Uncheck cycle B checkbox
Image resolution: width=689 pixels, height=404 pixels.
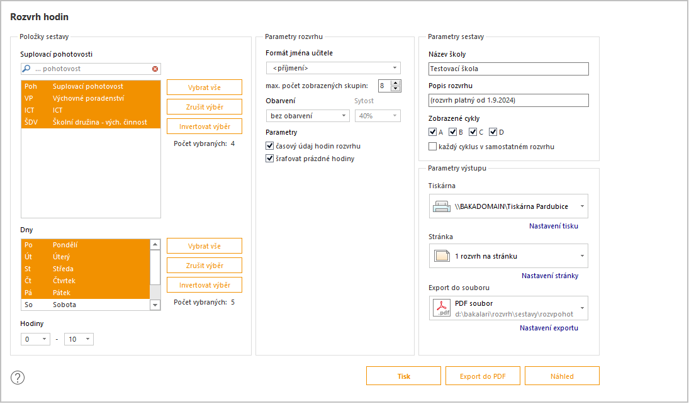(x=453, y=132)
